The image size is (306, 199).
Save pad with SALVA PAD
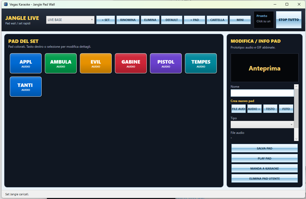[264, 148]
